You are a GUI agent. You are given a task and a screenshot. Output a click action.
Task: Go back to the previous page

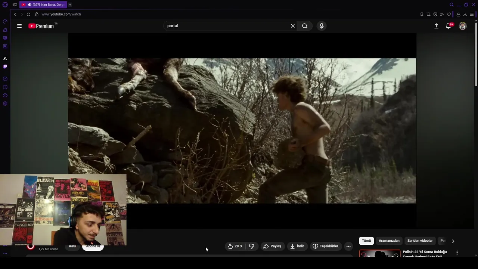tap(15, 14)
